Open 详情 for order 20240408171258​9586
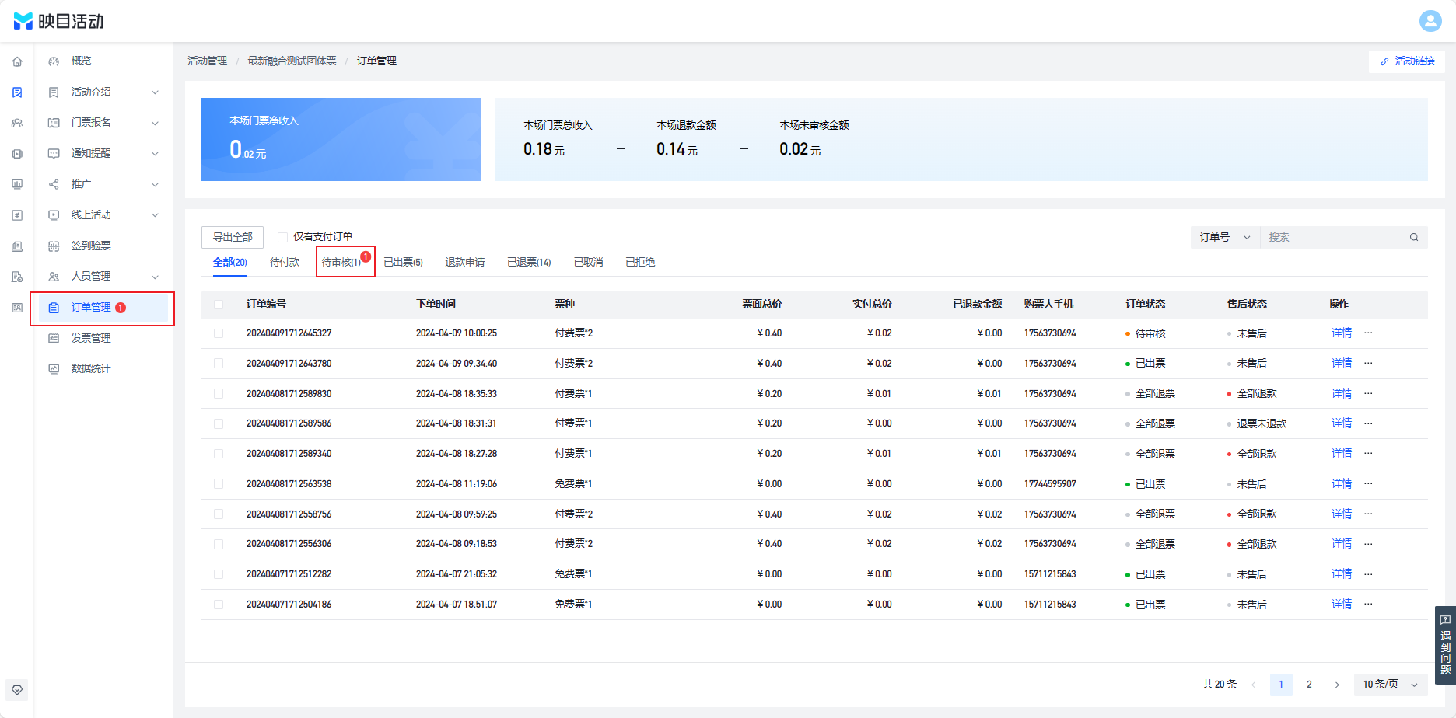 point(1342,423)
